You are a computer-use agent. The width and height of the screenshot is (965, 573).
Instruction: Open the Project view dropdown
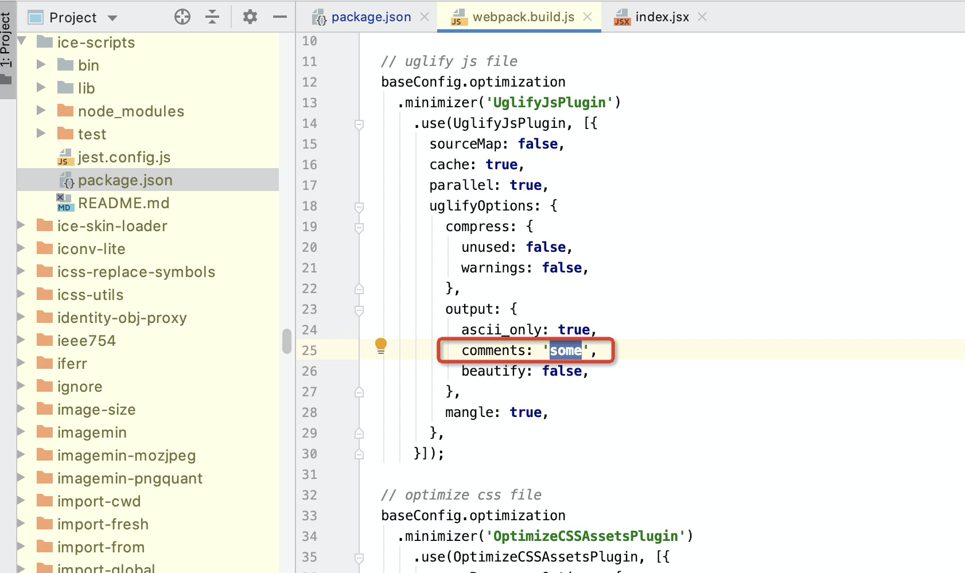click(x=112, y=18)
